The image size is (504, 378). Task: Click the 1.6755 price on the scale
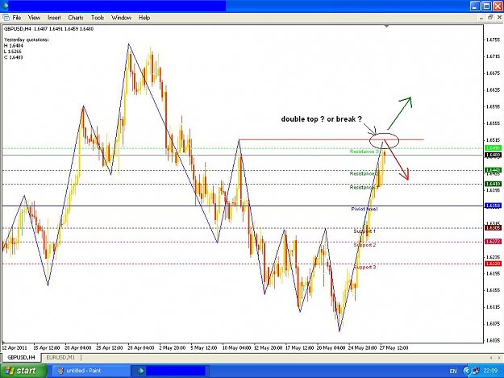493,39
